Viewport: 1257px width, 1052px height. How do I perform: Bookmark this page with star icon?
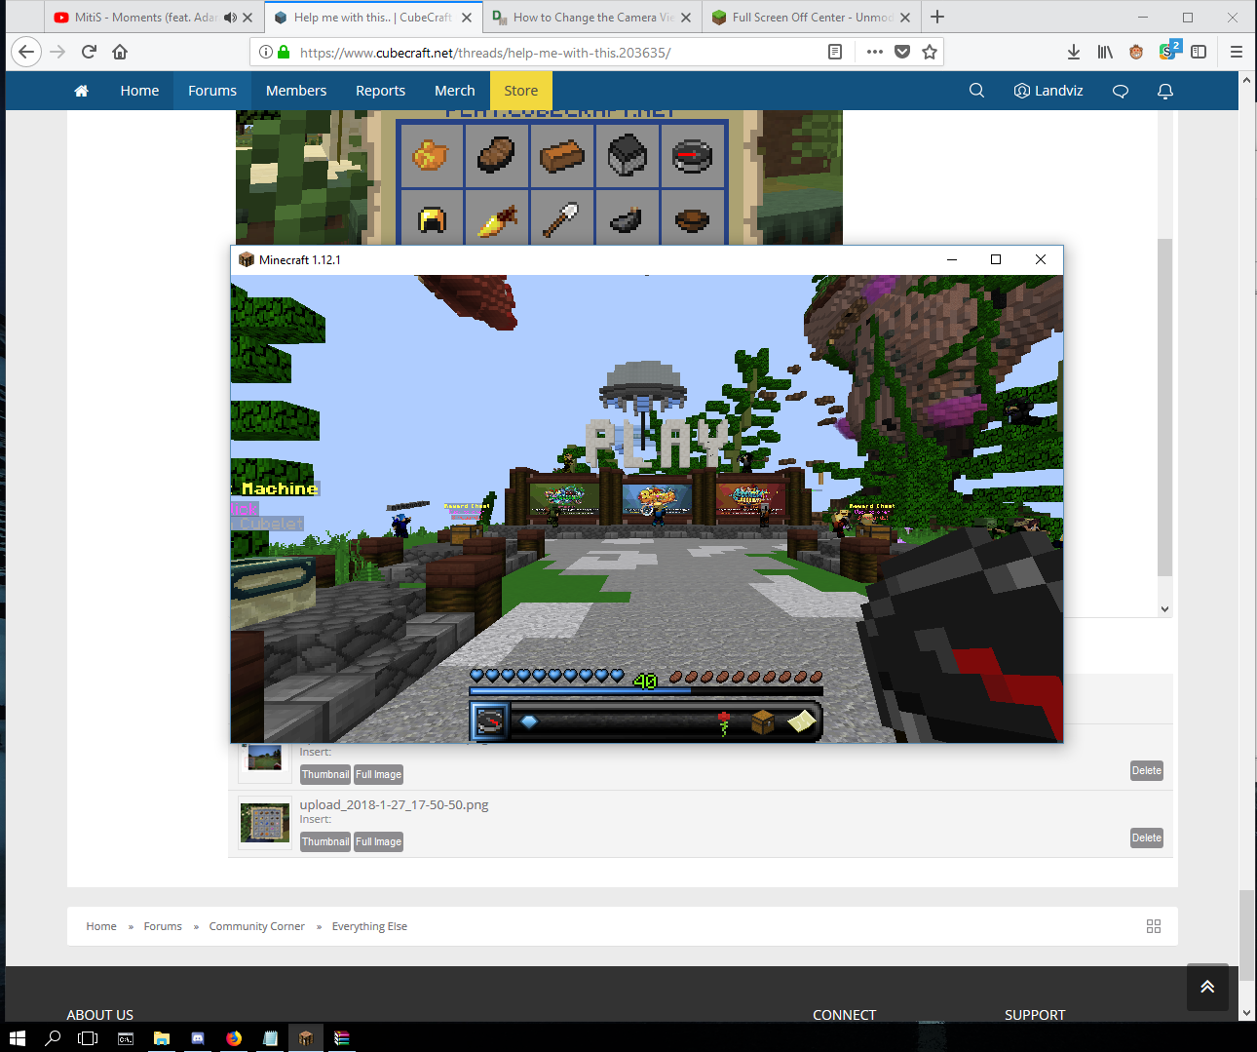930,52
